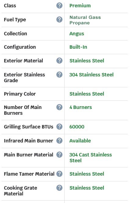Open the Exterior Stainless Grade help icon

coord(59,75)
